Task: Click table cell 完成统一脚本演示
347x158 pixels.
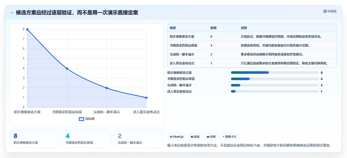Action: point(182,54)
